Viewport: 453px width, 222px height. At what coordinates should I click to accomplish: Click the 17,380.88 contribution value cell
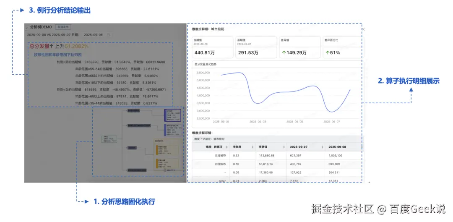click(266, 172)
